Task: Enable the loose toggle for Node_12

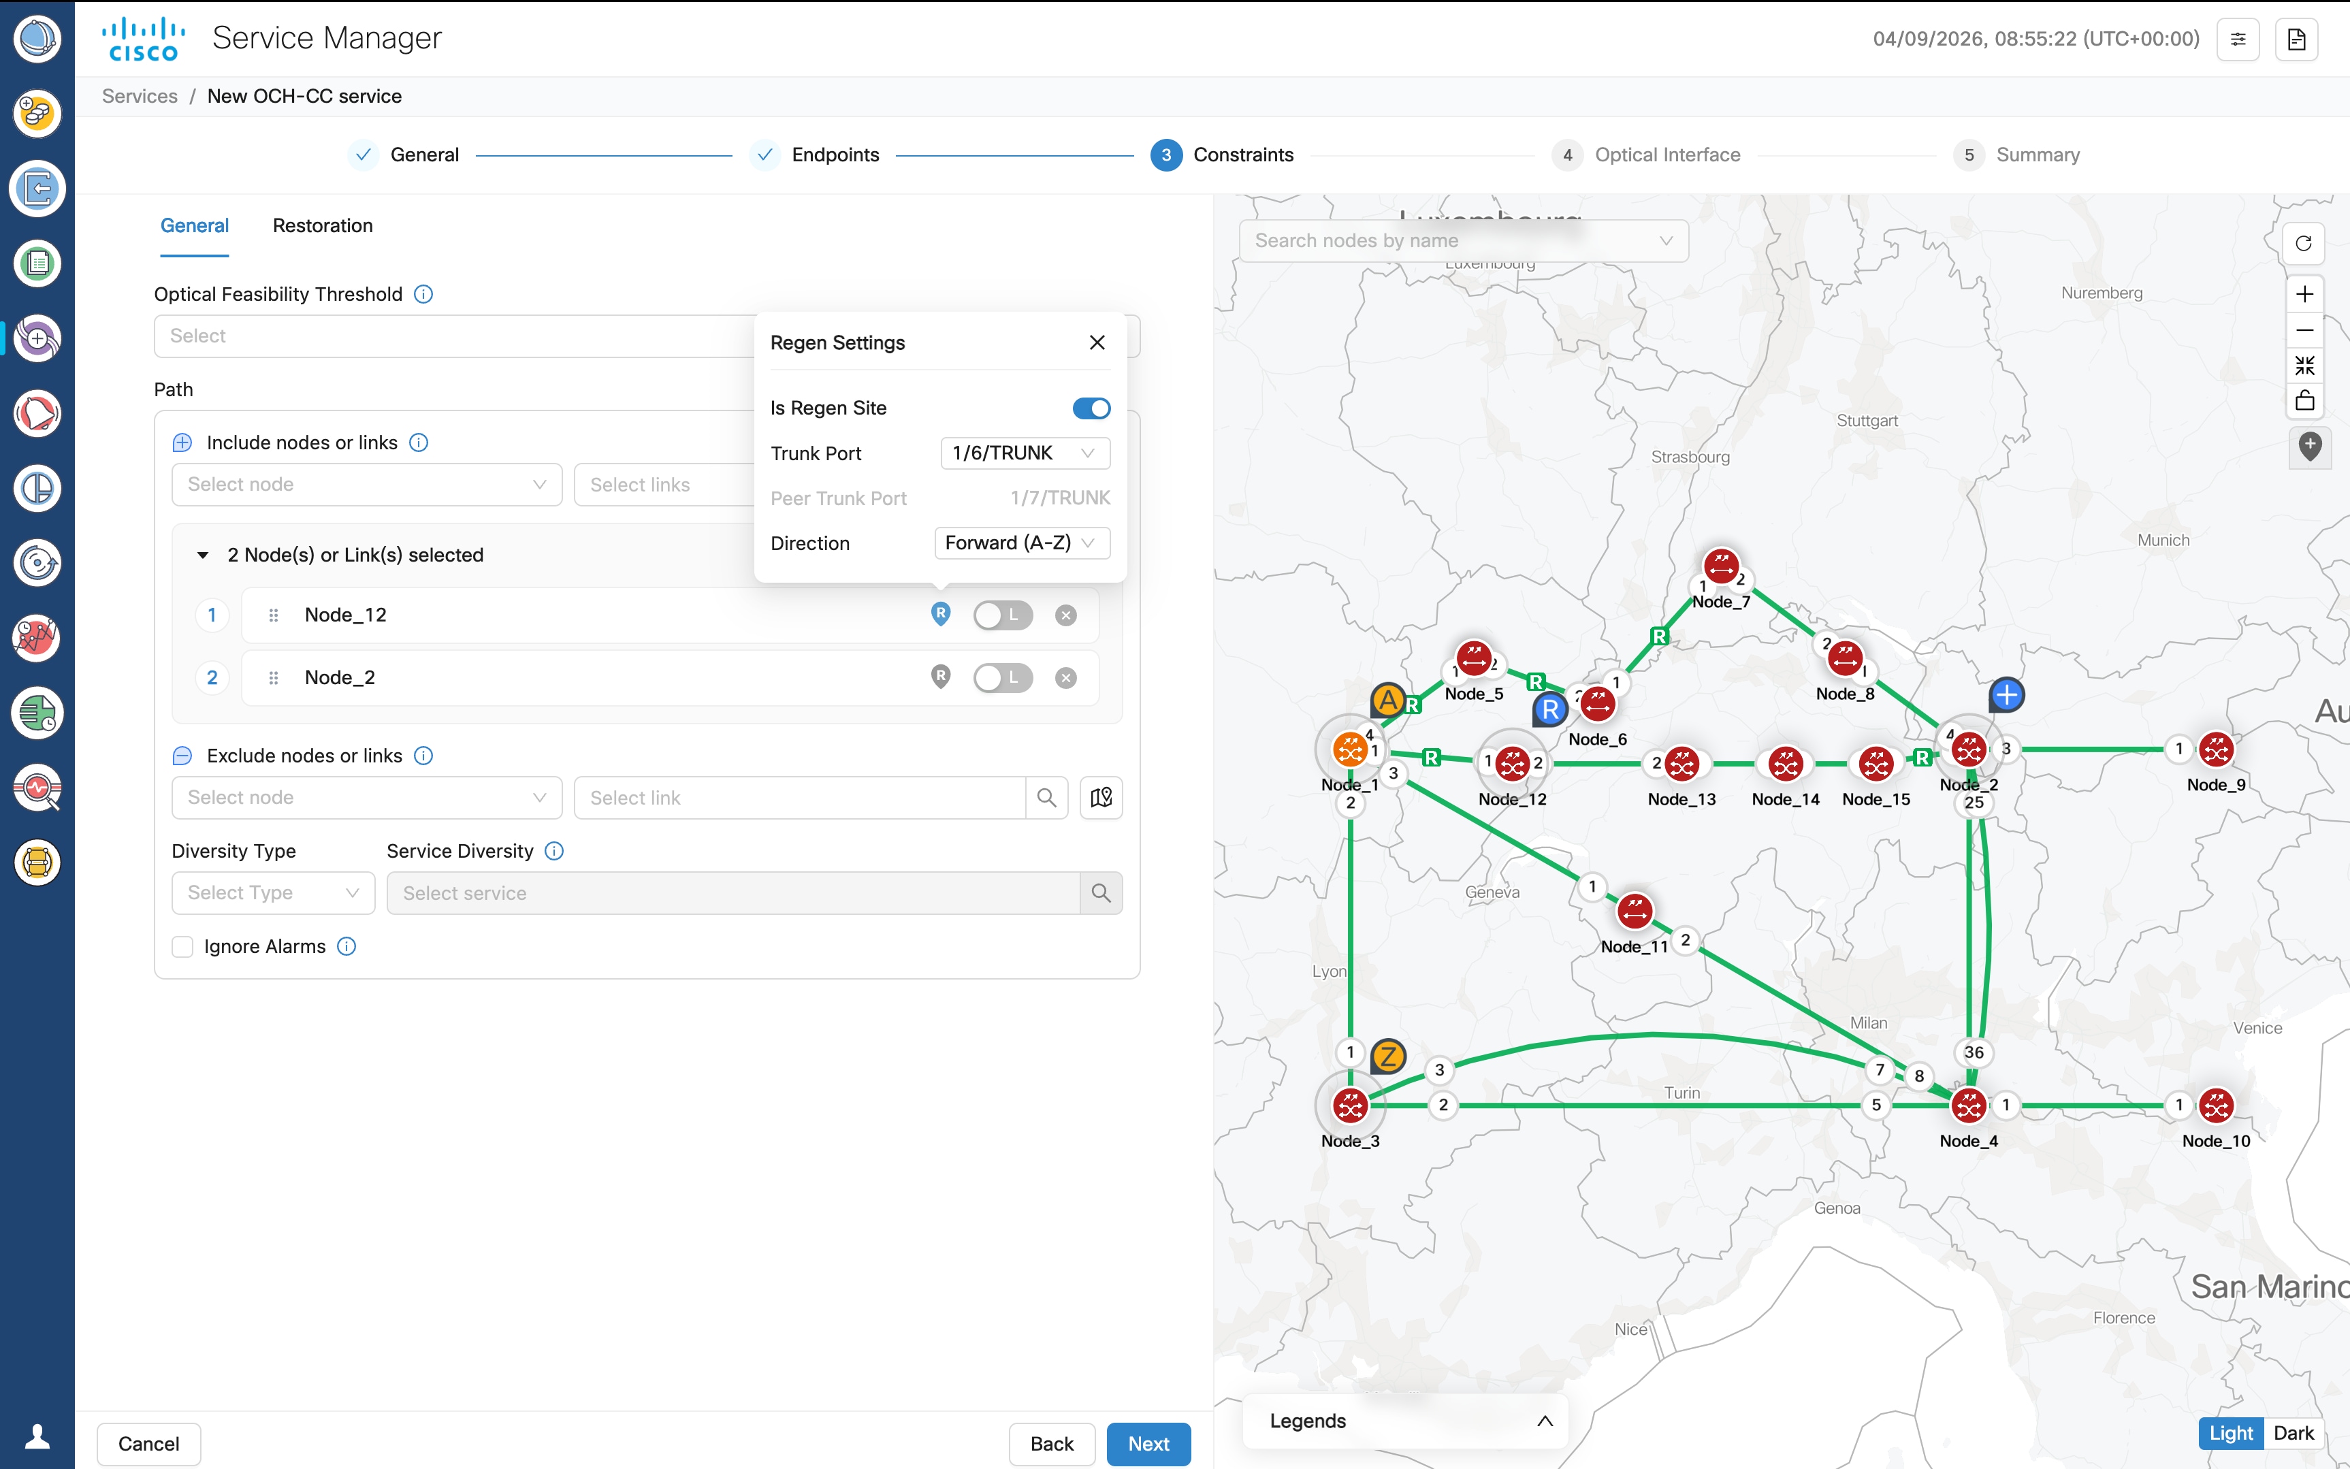Action: (1003, 615)
